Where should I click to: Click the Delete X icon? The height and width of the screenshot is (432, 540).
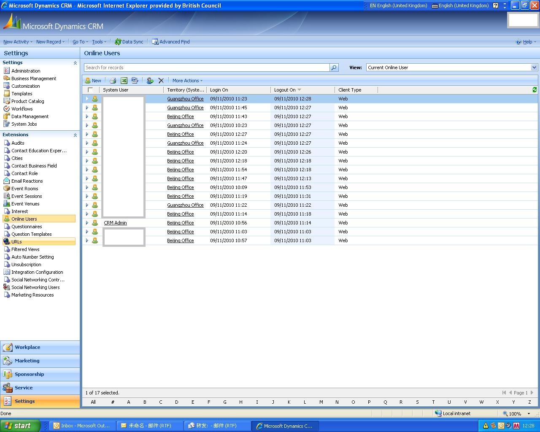(x=161, y=81)
